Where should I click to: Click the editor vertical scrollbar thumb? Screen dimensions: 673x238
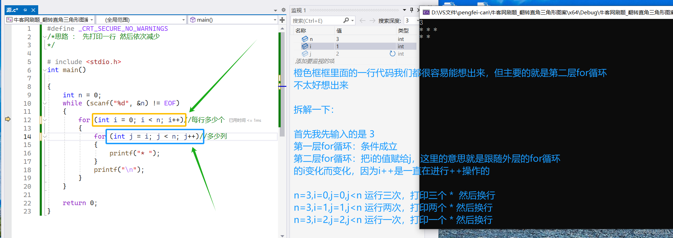282,84
